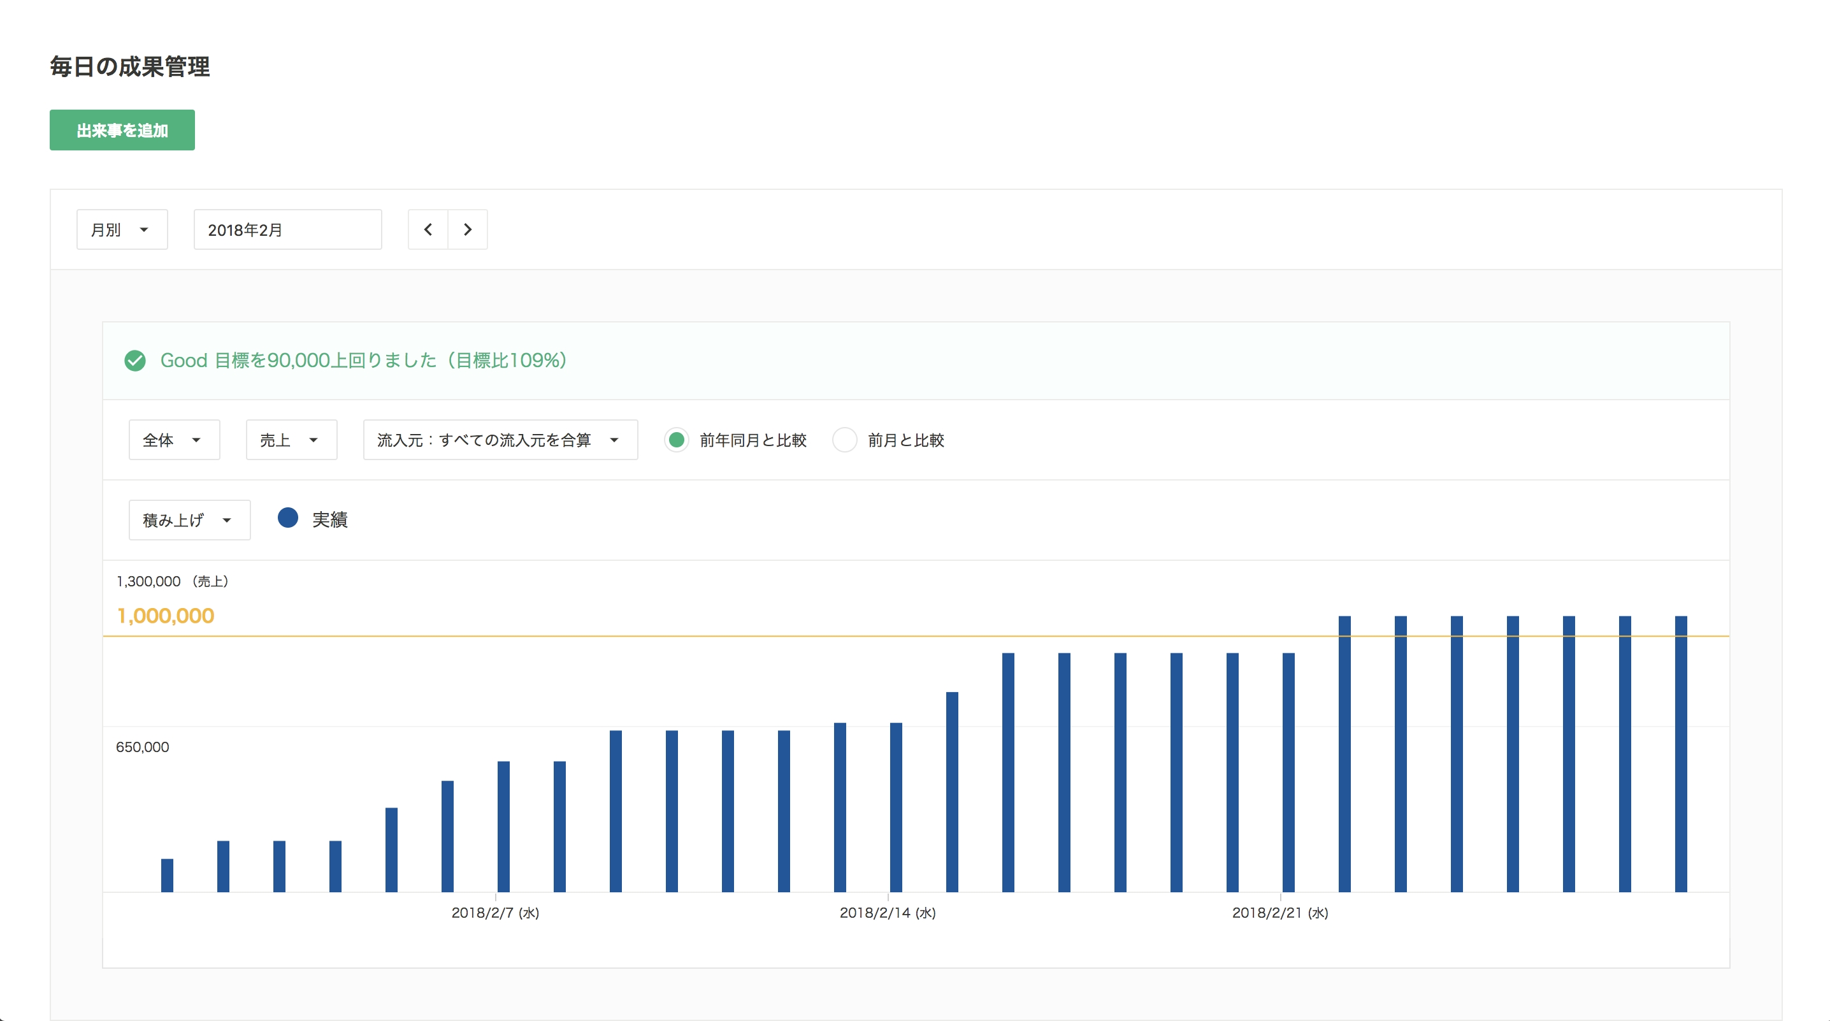Click the 2018/2/14 (水) axis label
This screenshot has width=1830, height=1021.
pos(888,913)
